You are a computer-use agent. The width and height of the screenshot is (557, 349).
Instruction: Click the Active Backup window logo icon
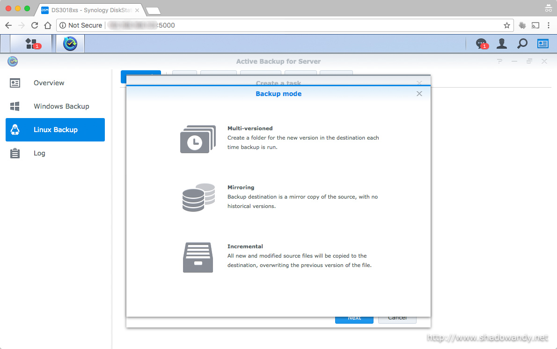pos(13,61)
